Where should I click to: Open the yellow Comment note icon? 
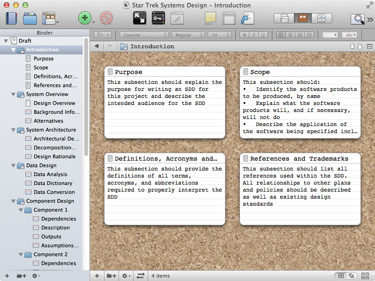210,18
